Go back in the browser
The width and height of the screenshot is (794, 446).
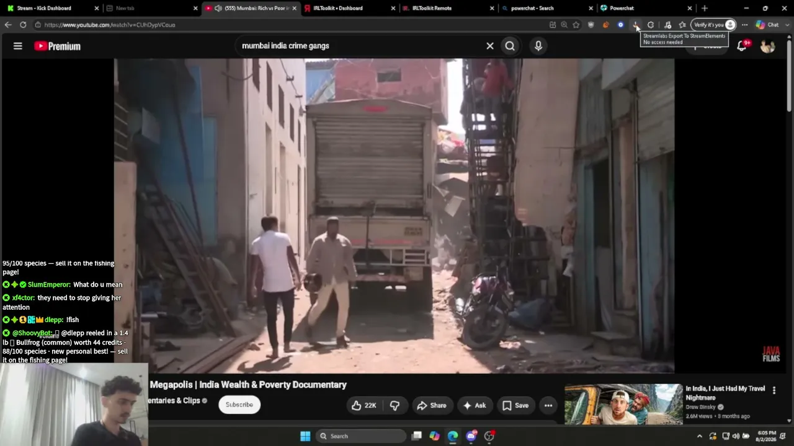tap(8, 25)
